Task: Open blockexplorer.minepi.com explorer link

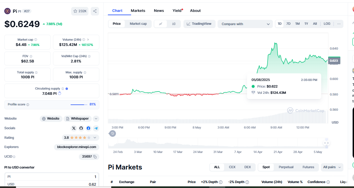Action: tap(76, 147)
